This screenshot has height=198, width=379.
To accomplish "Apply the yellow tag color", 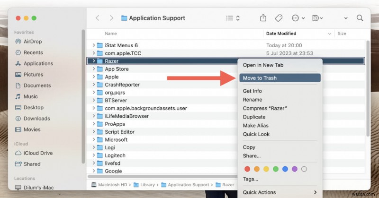I will click(266, 169).
